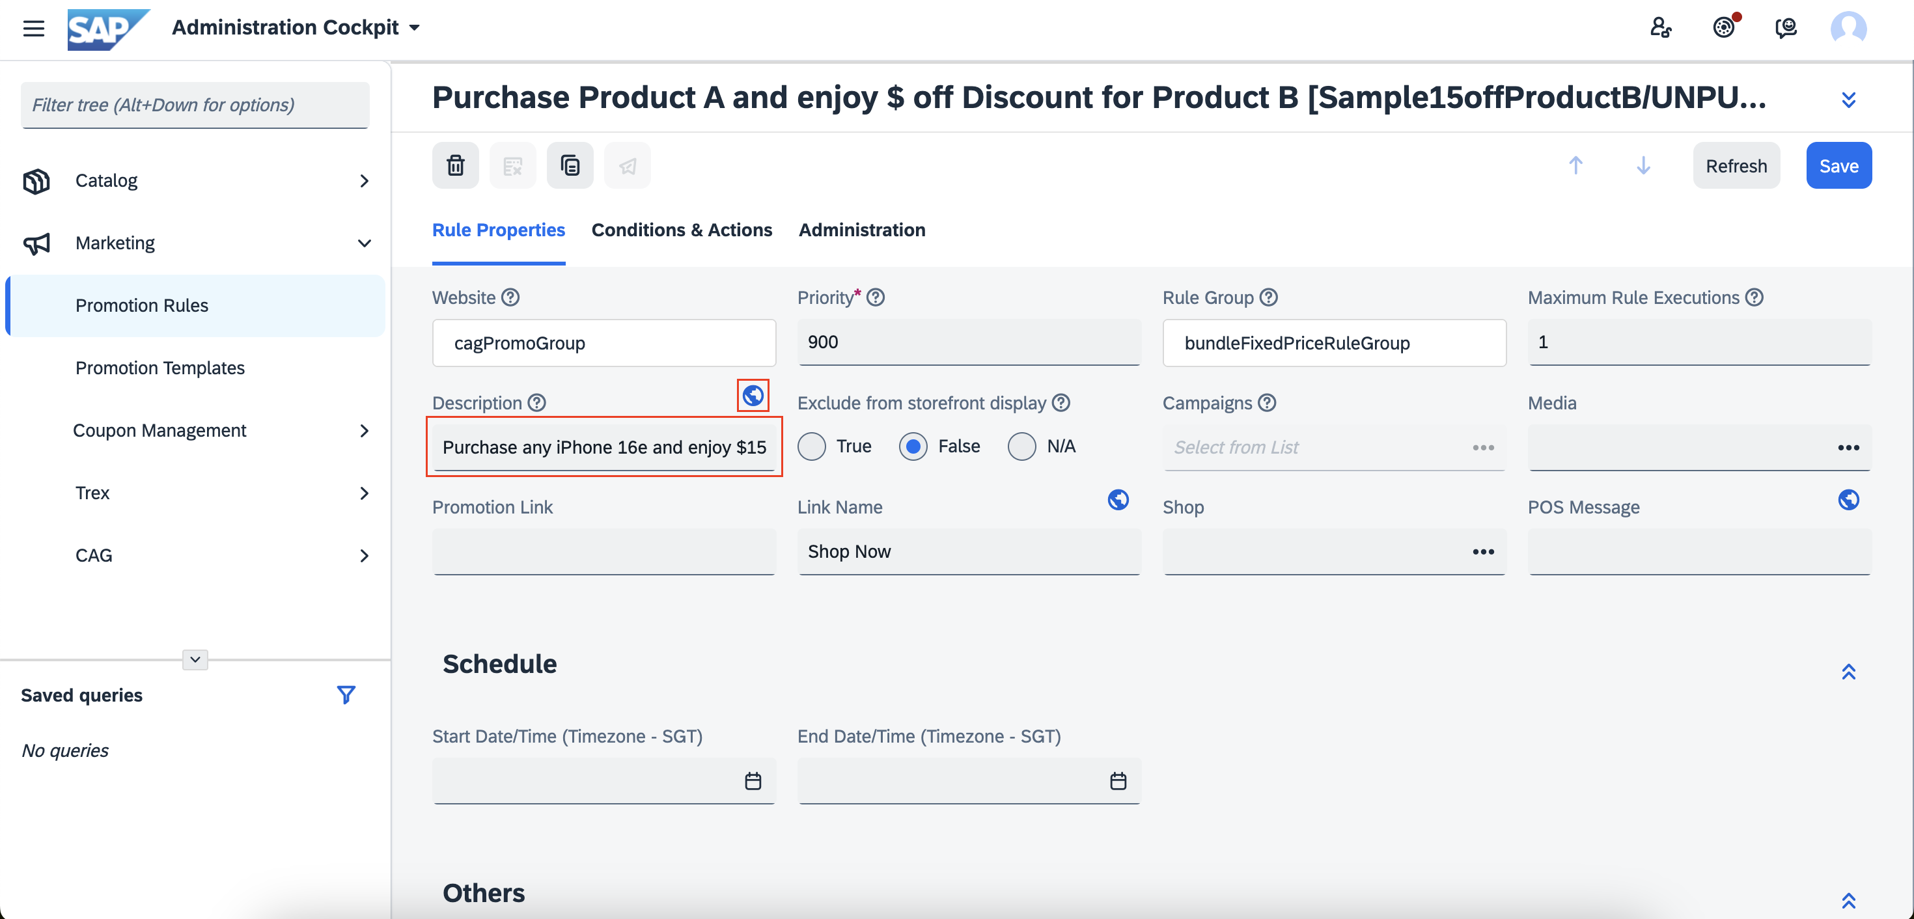Open the user profile avatar
The width and height of the screenshot is (1914, 919).
coord(1848,28)
